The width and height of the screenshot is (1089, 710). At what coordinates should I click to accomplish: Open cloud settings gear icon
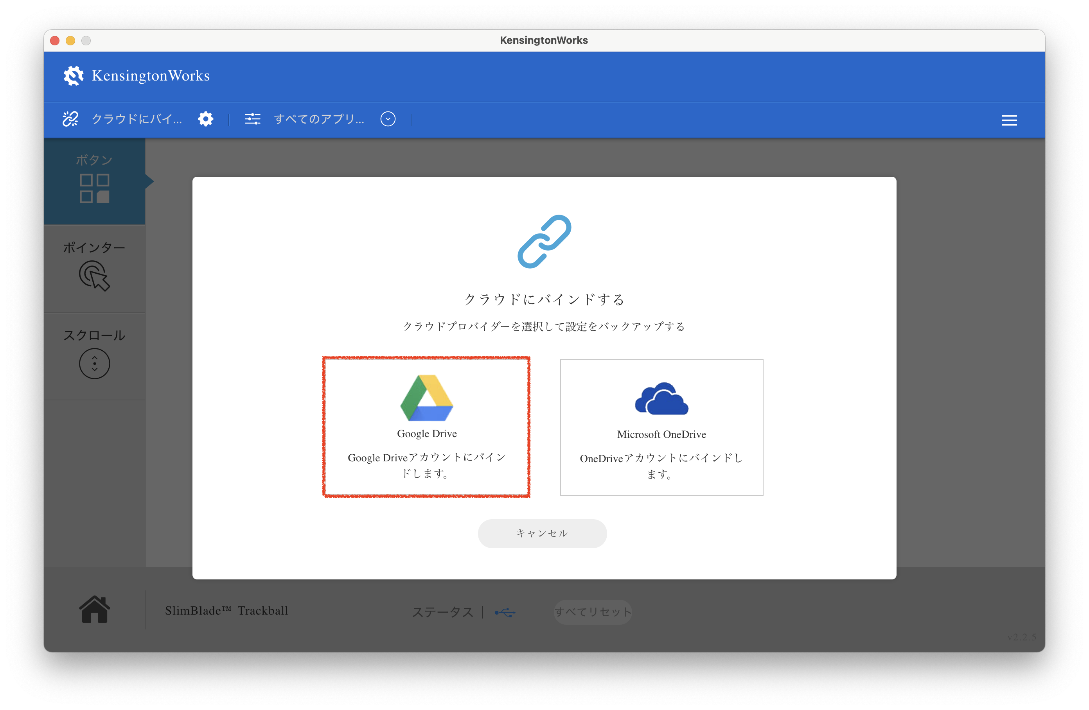tap(205, 119)
